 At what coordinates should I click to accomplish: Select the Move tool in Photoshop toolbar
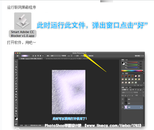(16, 62)
